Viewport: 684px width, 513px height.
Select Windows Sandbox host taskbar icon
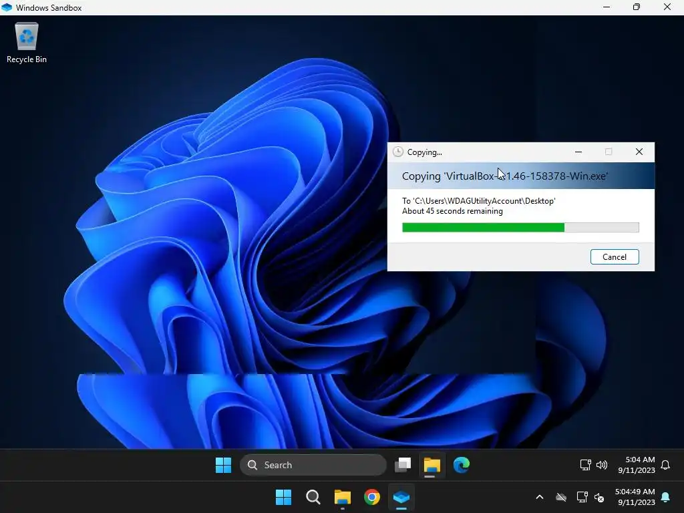(401, 497)
